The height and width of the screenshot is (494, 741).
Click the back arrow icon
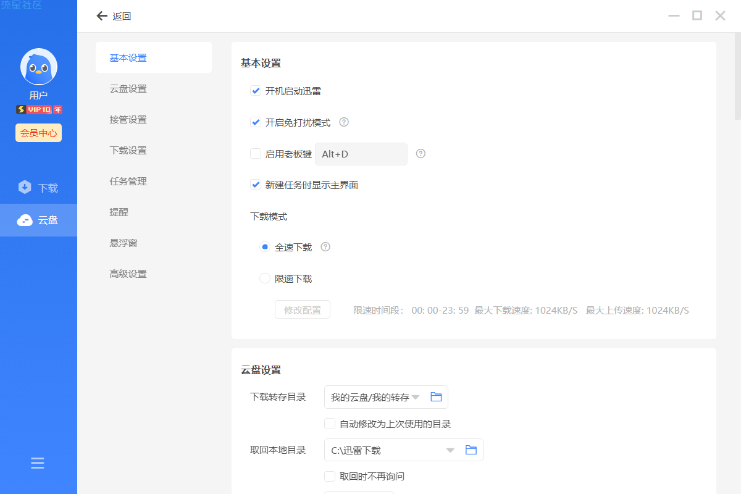click(102, 16)
